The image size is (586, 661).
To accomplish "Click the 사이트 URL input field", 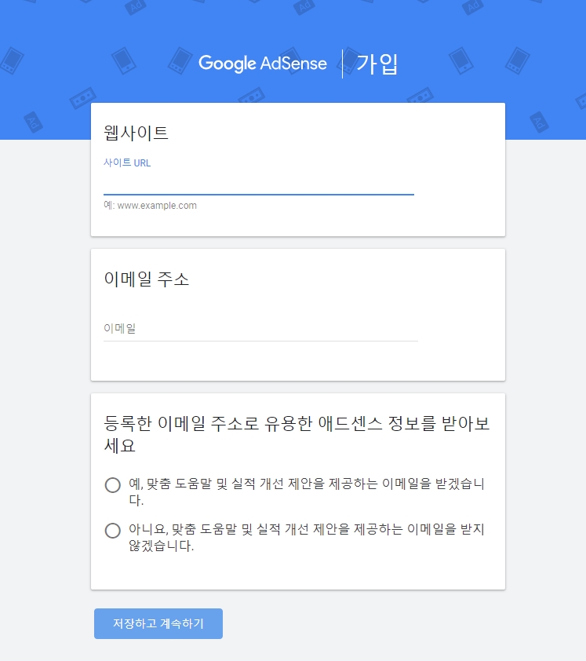I will (259, 184).
